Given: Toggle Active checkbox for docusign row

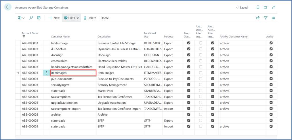Looking at the screenshot, I should click(x=271, y=55).
